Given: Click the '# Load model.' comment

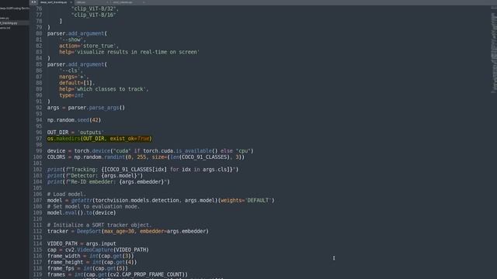Looking at the screenshot, I should point(67,195).
